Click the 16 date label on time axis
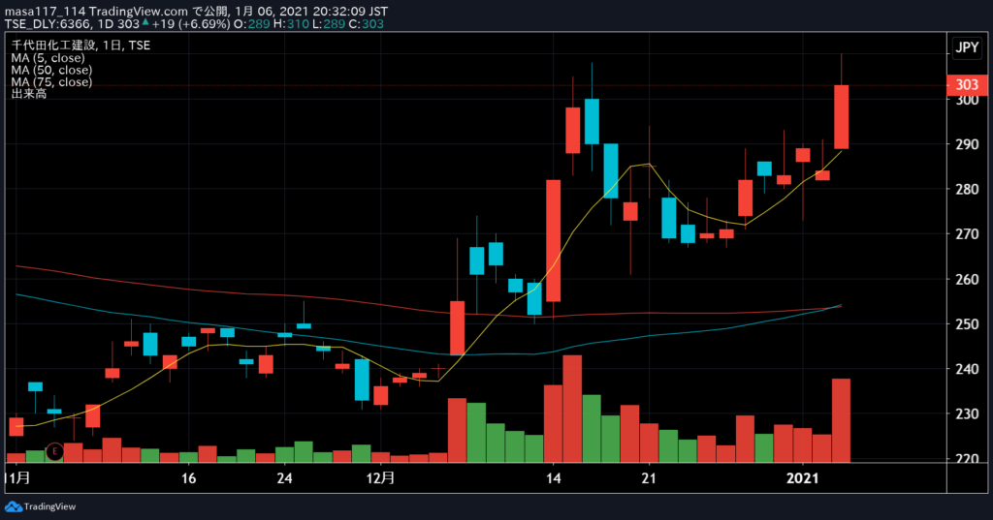Viewport: 993px width, 520px height. pos(189,477)
